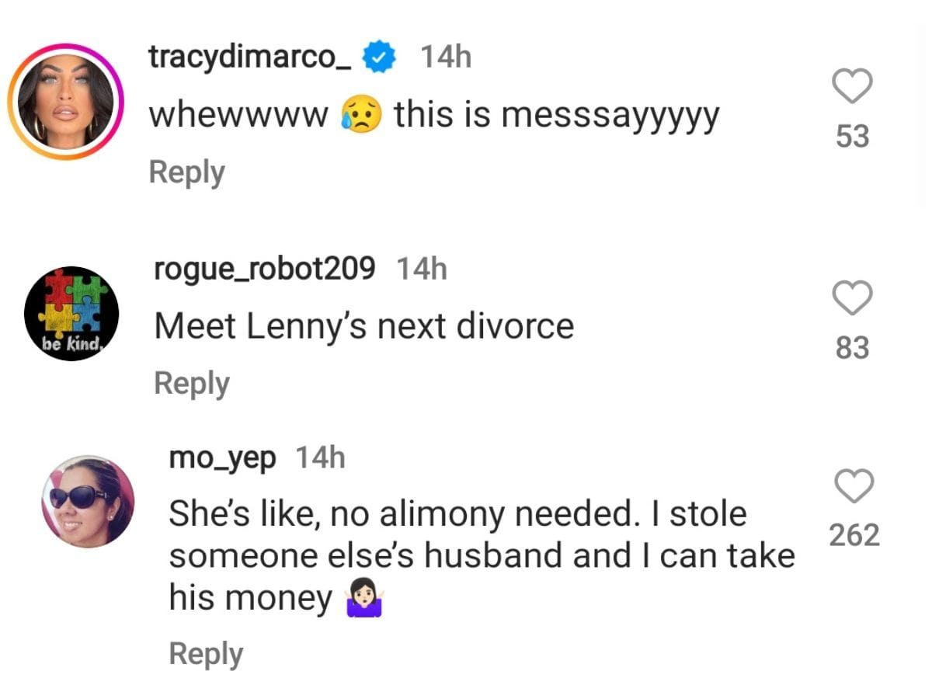This screenshot has width=932, height=699.
Task: View the 53 likes on tracydimarco_'s comment
Action: point(852,137)
